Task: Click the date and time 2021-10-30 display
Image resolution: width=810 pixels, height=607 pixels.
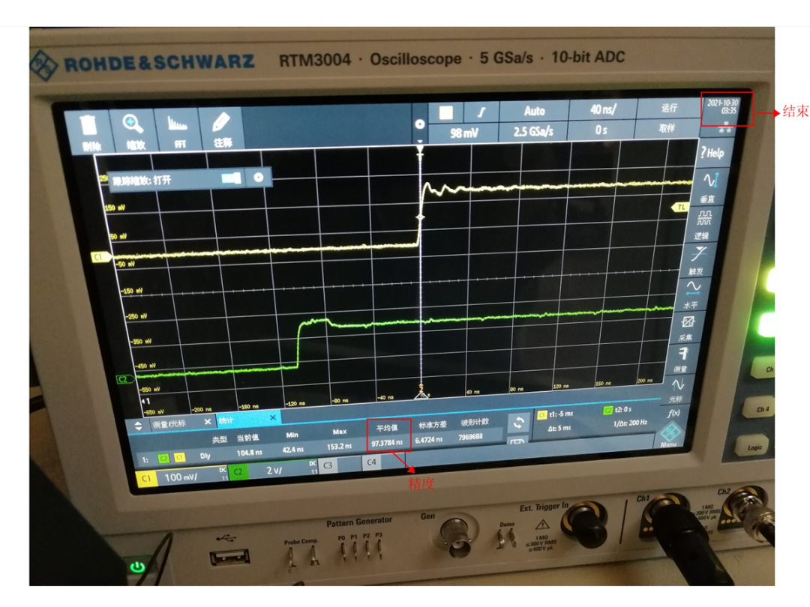Action: (723, 106)
